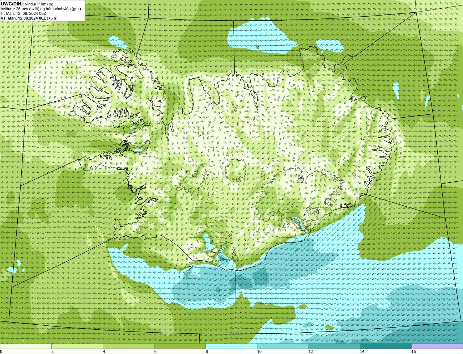
Task: Click the 2–4 m/s light green legend swatch
Action: [x=77, y=346]
